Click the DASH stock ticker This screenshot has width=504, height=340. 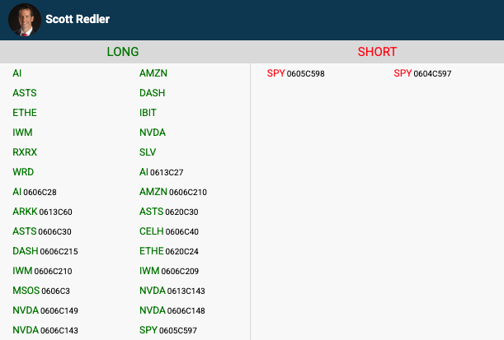[153, 93]
